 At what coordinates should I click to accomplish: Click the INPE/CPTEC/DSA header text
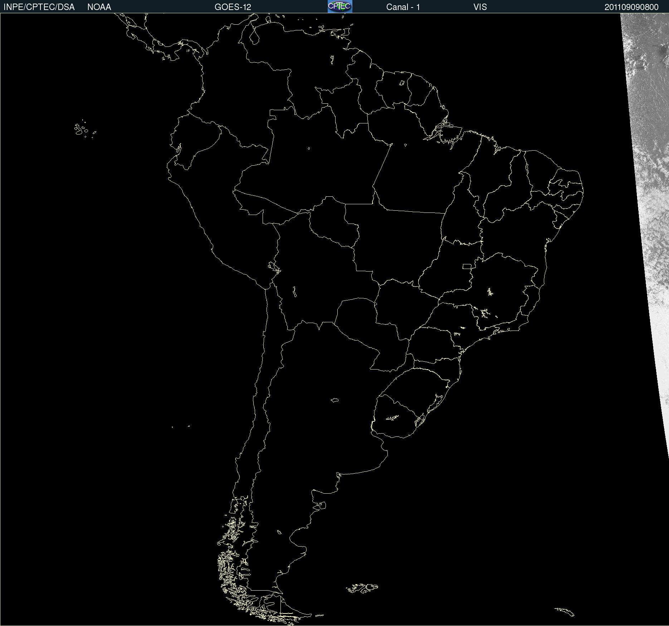click(39, 7)
